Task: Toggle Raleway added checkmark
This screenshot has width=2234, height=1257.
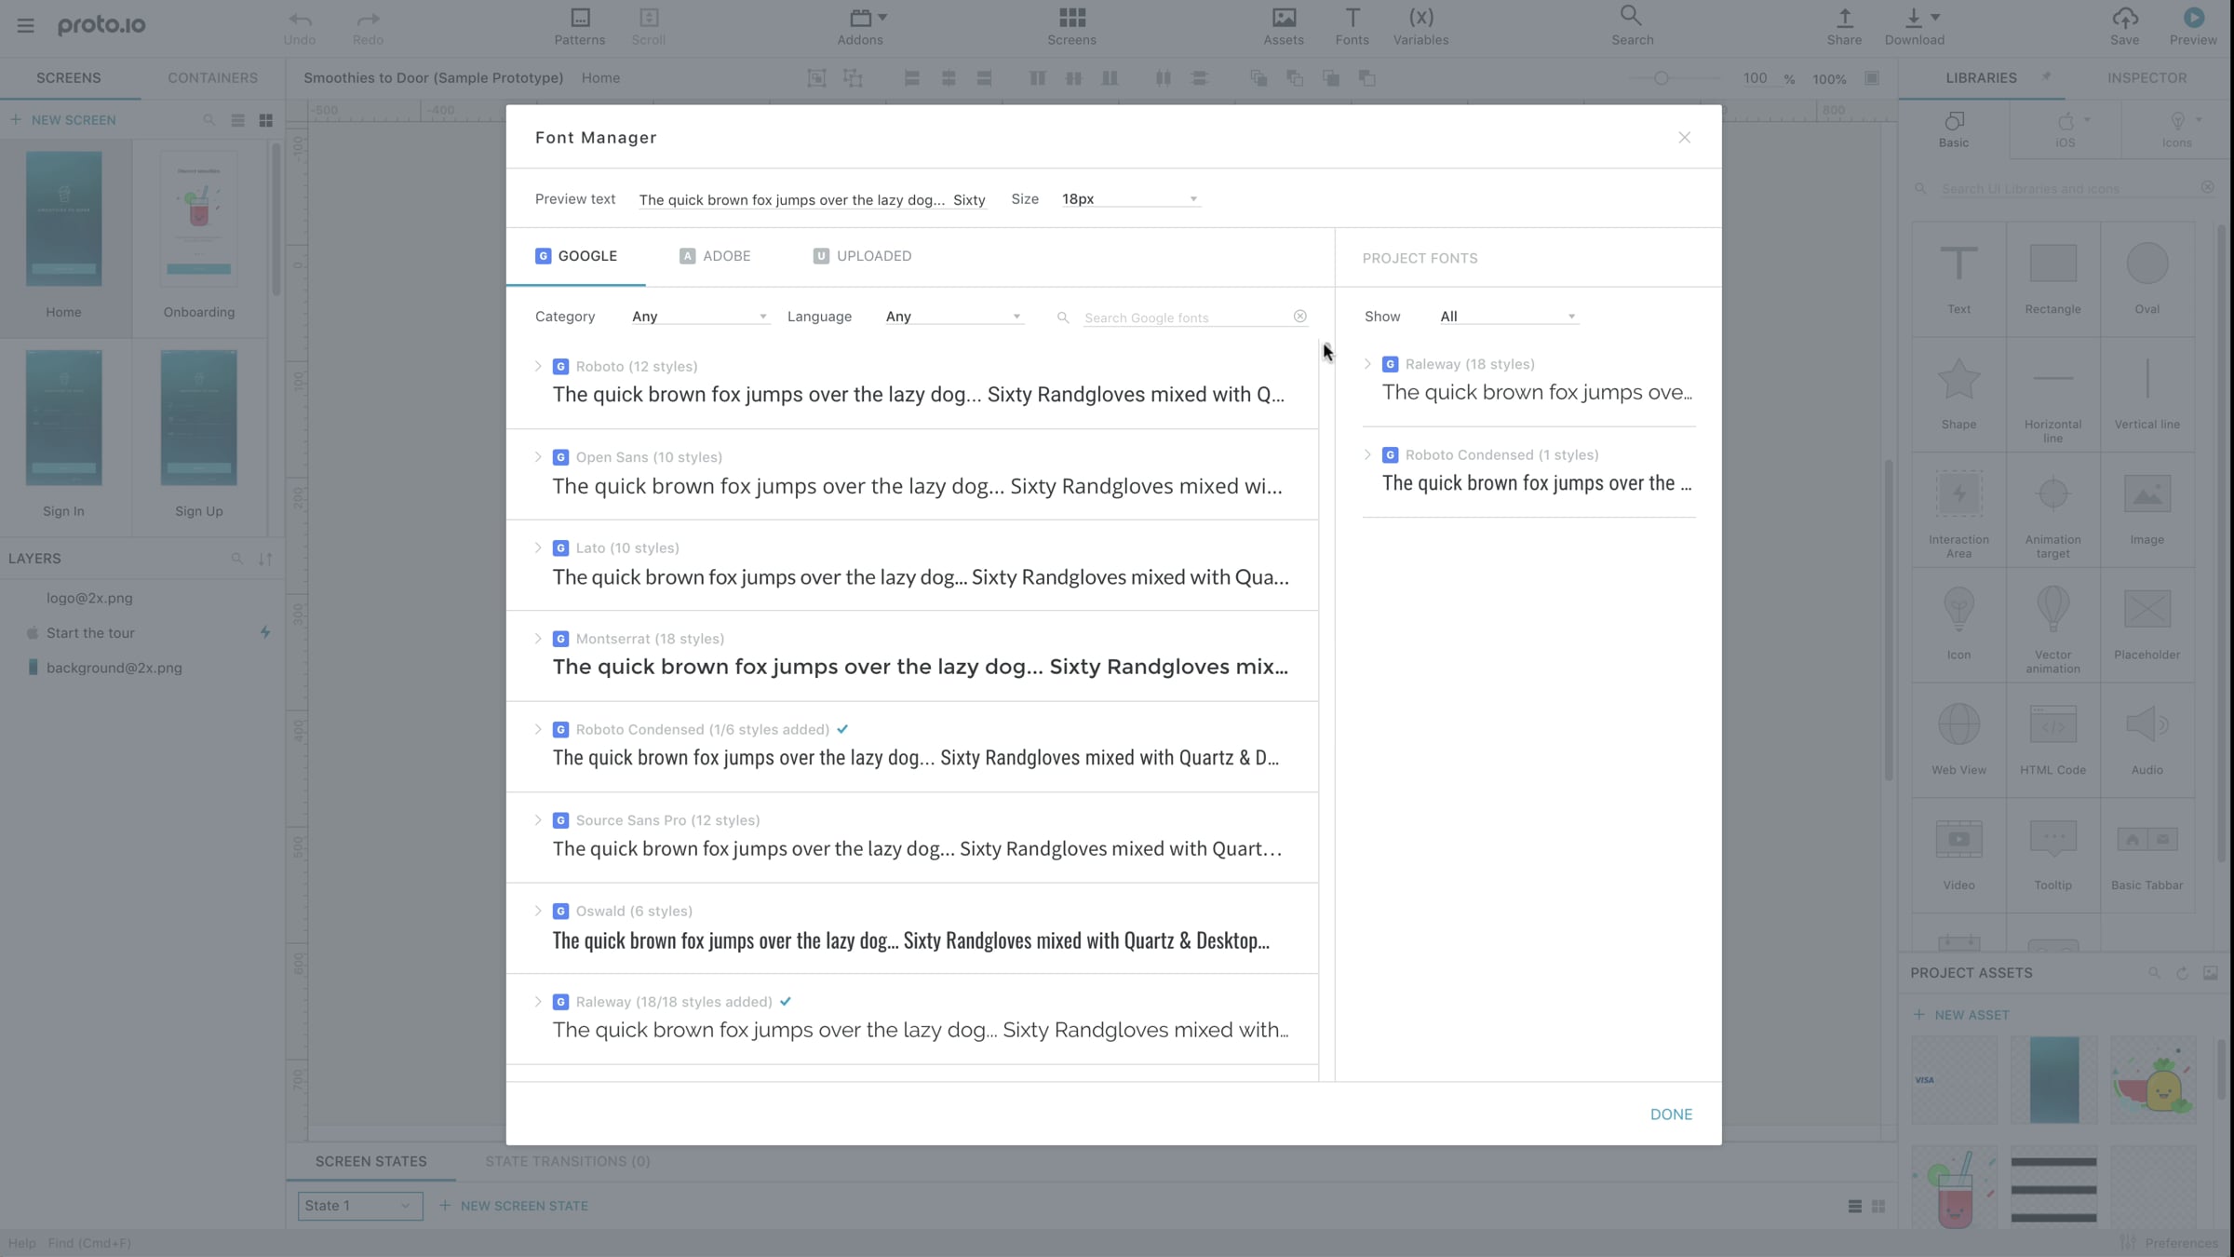Action: 786,1002
